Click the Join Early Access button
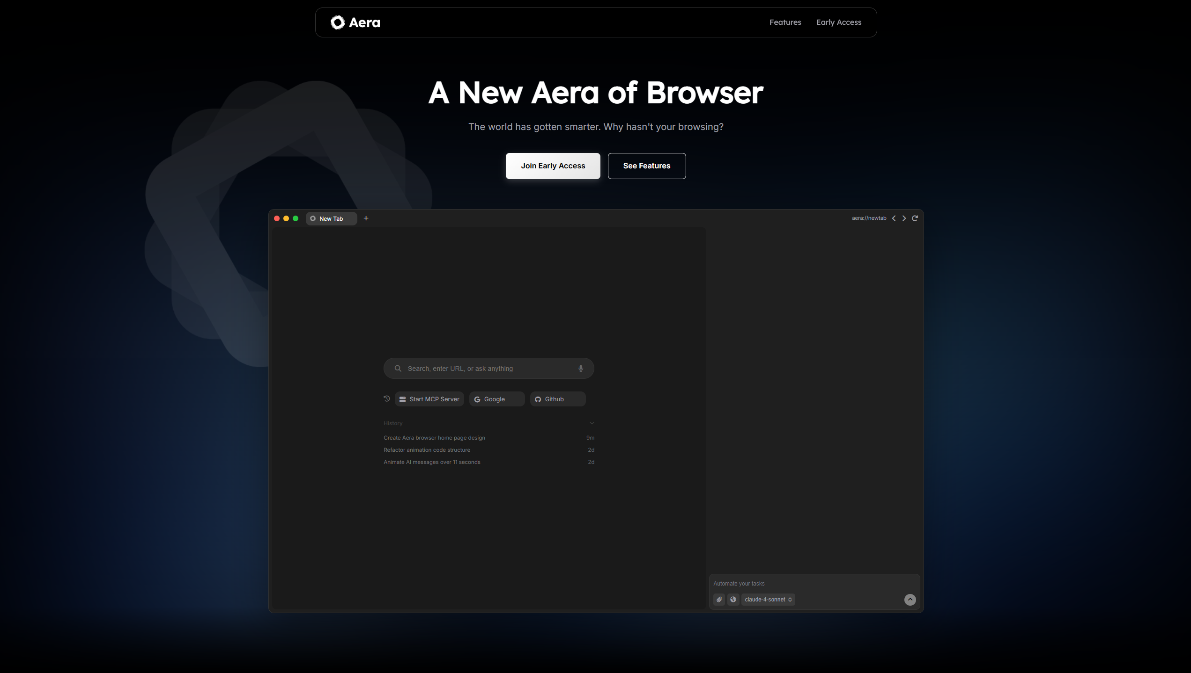 (553, 166)
